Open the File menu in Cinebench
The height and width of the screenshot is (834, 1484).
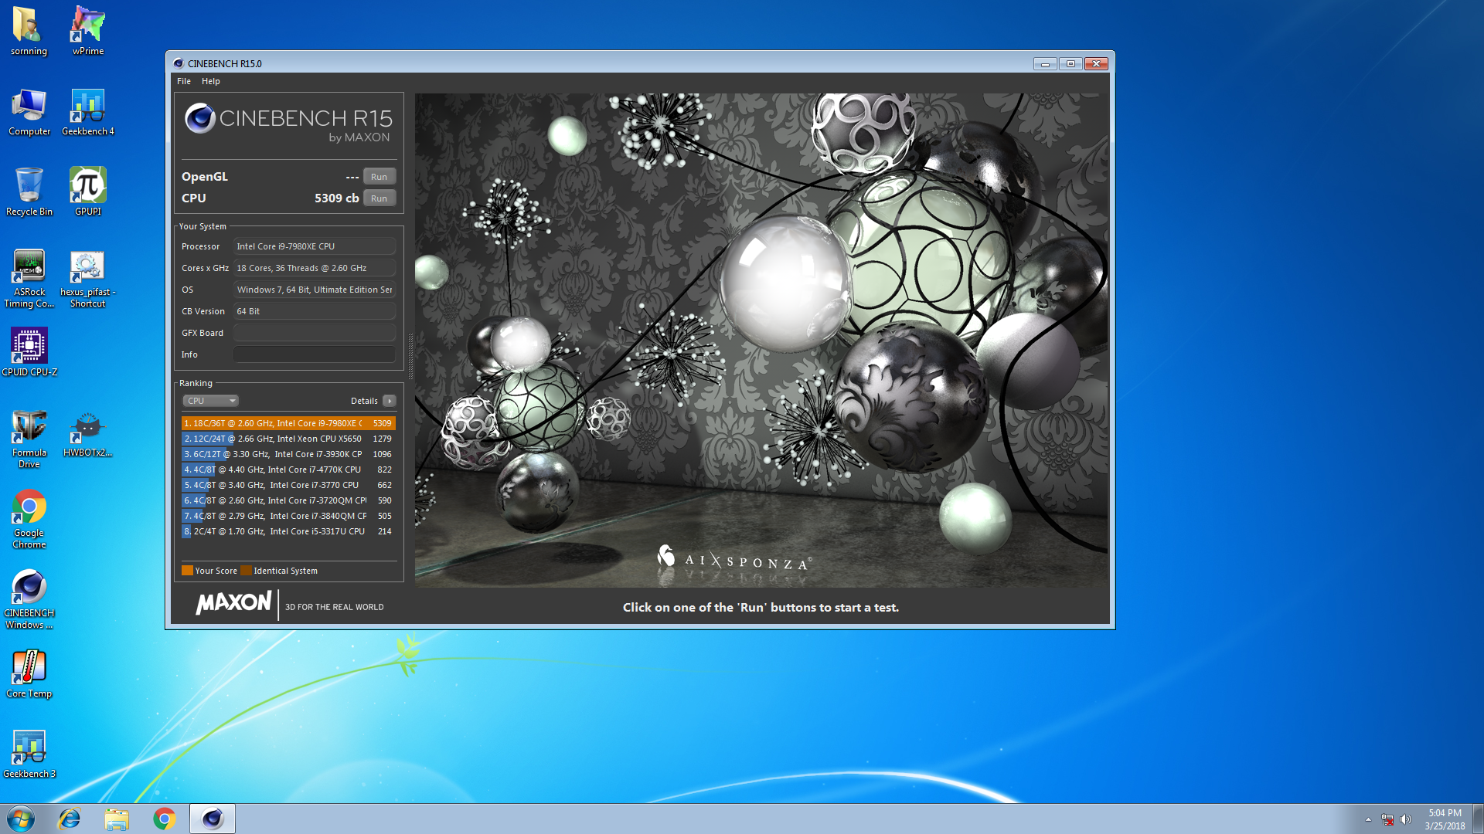click(184, 81)
